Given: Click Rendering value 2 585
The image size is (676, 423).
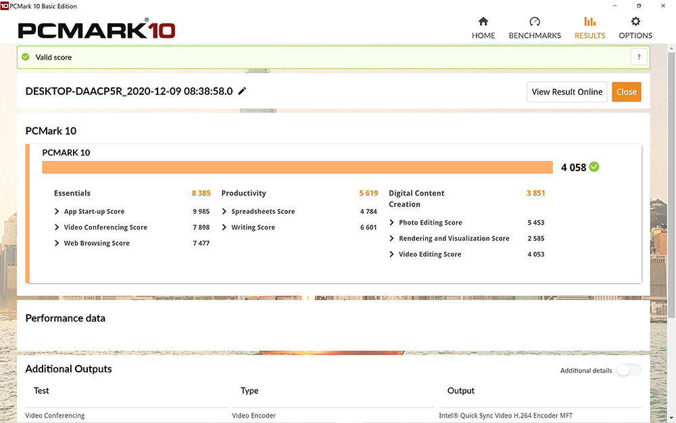Looking at the screenshot, I should point(536,239).
